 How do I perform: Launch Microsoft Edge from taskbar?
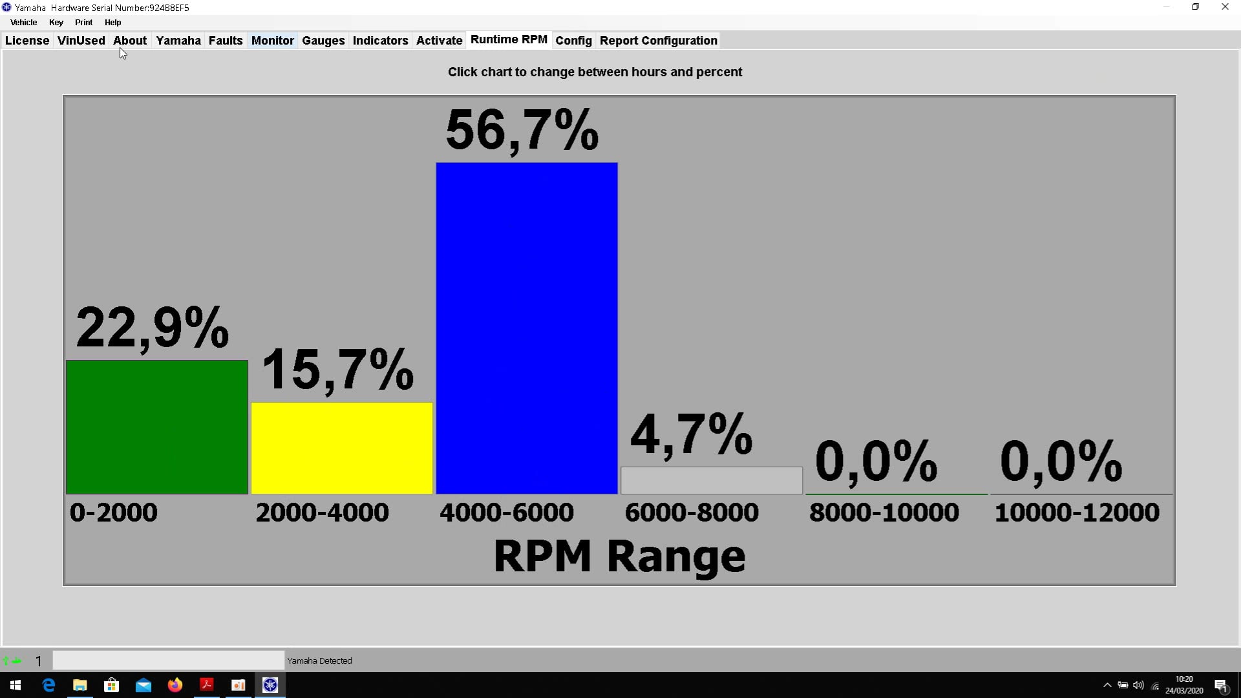48,685
